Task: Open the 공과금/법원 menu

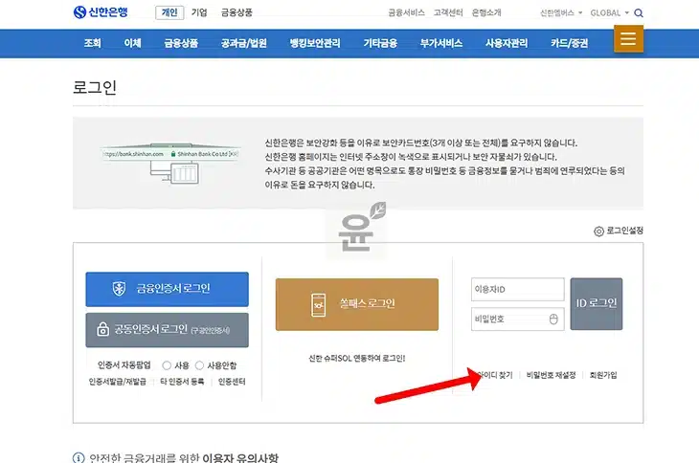Action: click(x=244, y=43)
